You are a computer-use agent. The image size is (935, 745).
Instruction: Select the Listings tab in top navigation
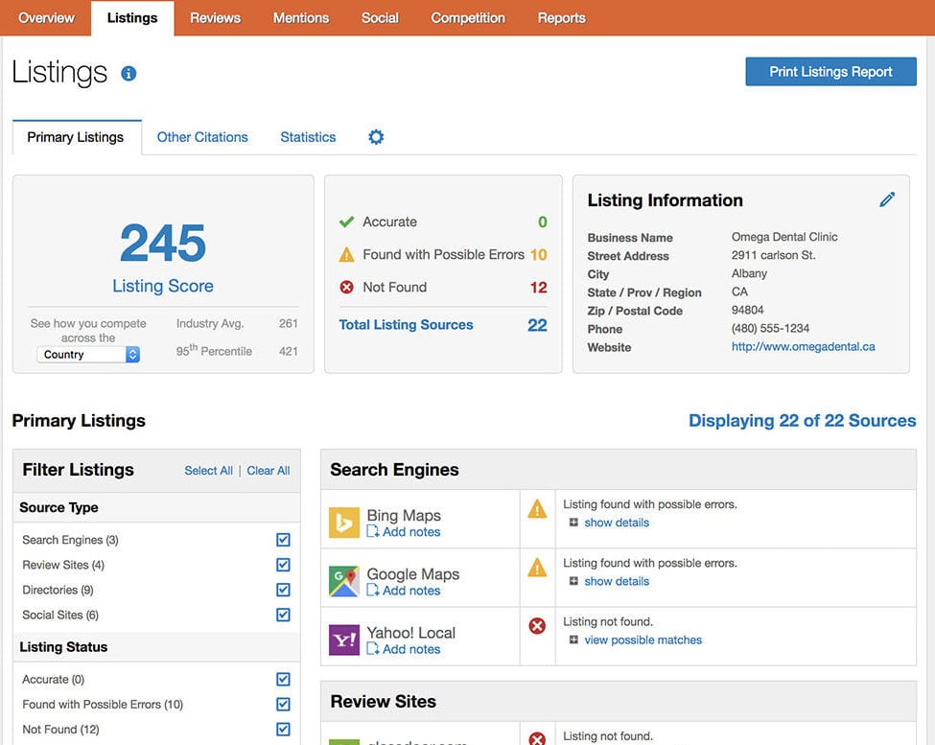132,18
